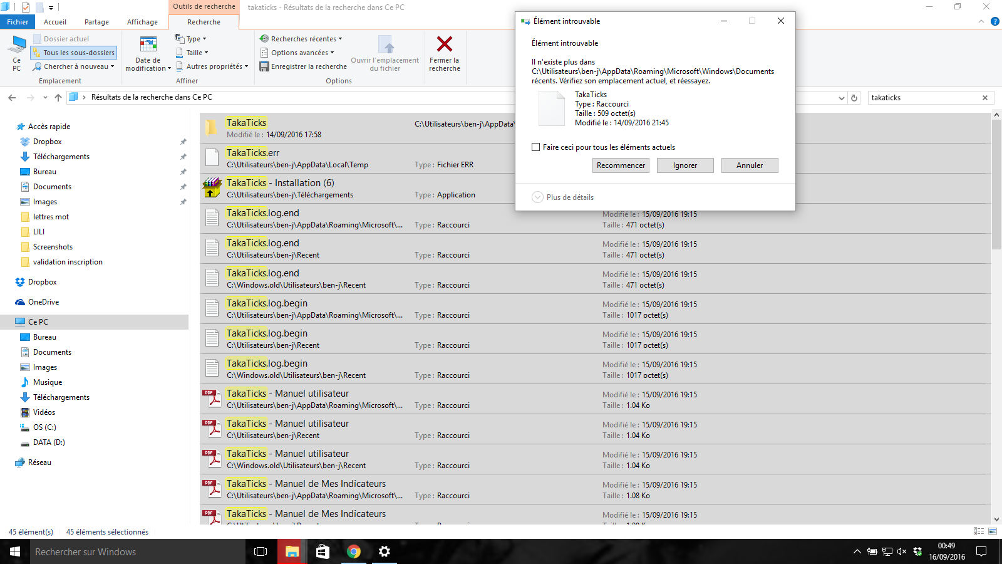The height and width of the screenshot is (564, 1002).
Task: Select the TakaTicks Installation (6) application icon
Action: pos(212,188)
